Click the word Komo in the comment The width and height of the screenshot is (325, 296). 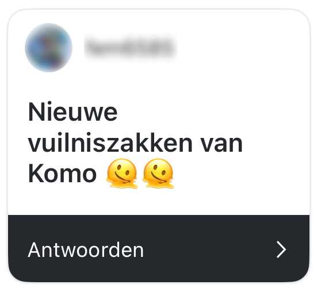point(62,174)
